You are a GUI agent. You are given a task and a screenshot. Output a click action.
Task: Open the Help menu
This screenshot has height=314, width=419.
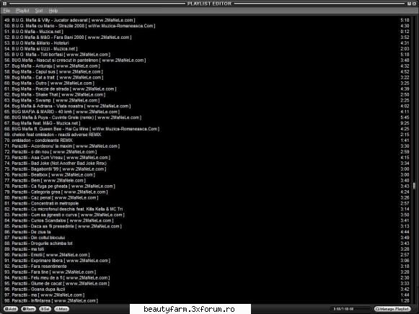[x=53, y=11]
